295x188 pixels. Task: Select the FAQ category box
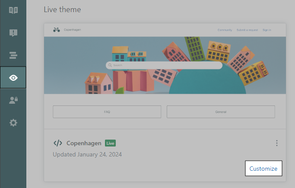click(x=107, y=112)
